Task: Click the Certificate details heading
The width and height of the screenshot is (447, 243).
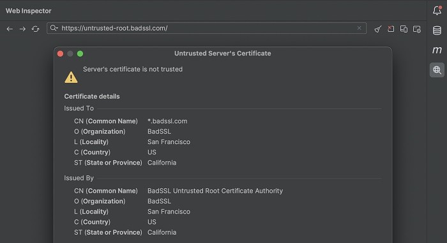Action: point(92,96)
